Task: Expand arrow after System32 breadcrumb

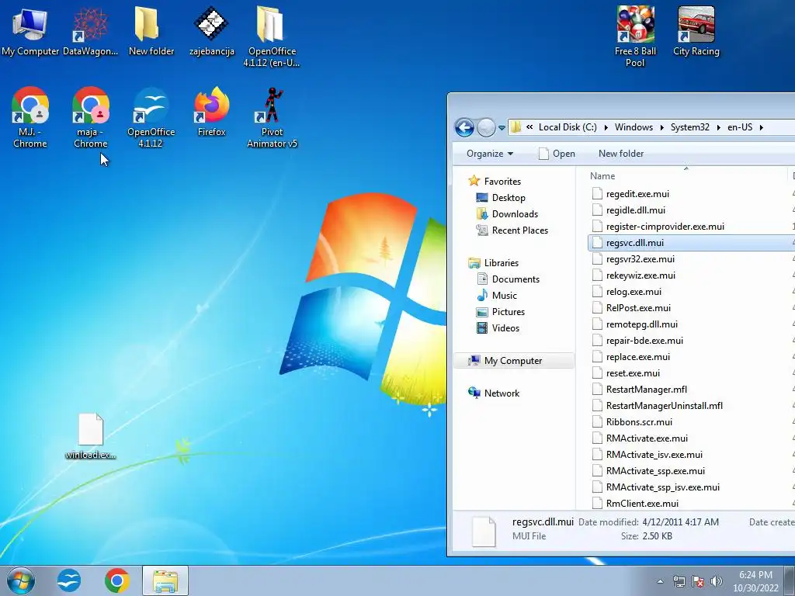Action: pyautogui.click(x=718, y=128)
